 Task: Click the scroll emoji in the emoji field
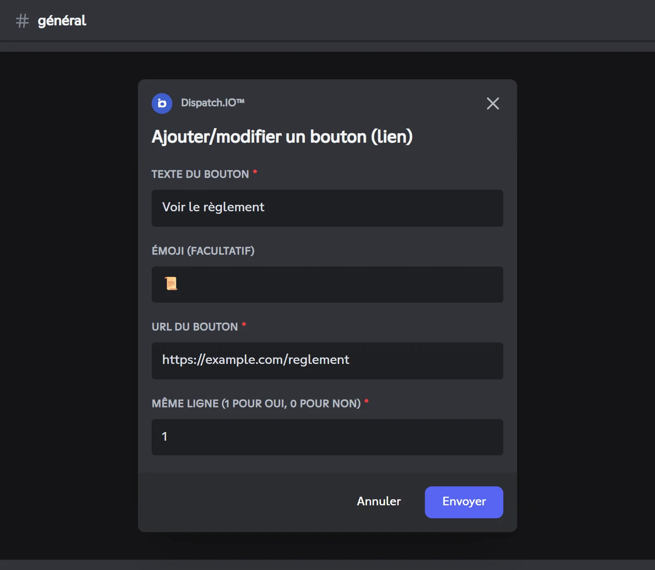pyautogui.click(x=171, y=284)
